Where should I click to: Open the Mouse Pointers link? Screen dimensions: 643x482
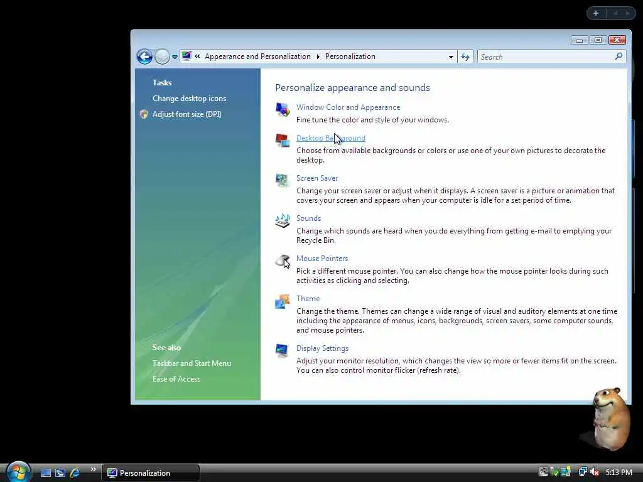[322, 259]
